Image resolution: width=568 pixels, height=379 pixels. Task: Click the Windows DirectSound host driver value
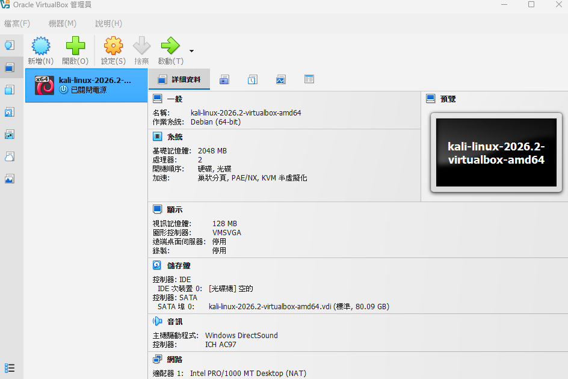[x=242, y=336]
